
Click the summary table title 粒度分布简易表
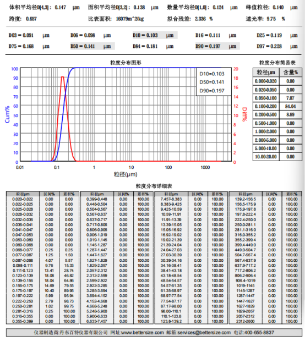point(277,63)
